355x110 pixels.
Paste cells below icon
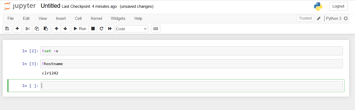[x=46, y=29]
